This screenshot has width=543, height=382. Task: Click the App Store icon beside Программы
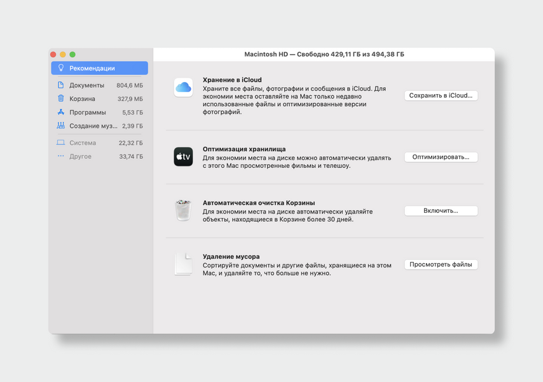[x=60, y=112]
